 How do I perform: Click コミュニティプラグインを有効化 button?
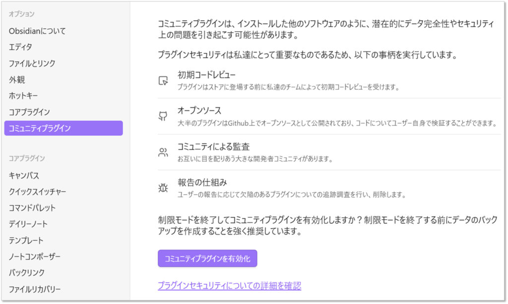pos(207,258)
